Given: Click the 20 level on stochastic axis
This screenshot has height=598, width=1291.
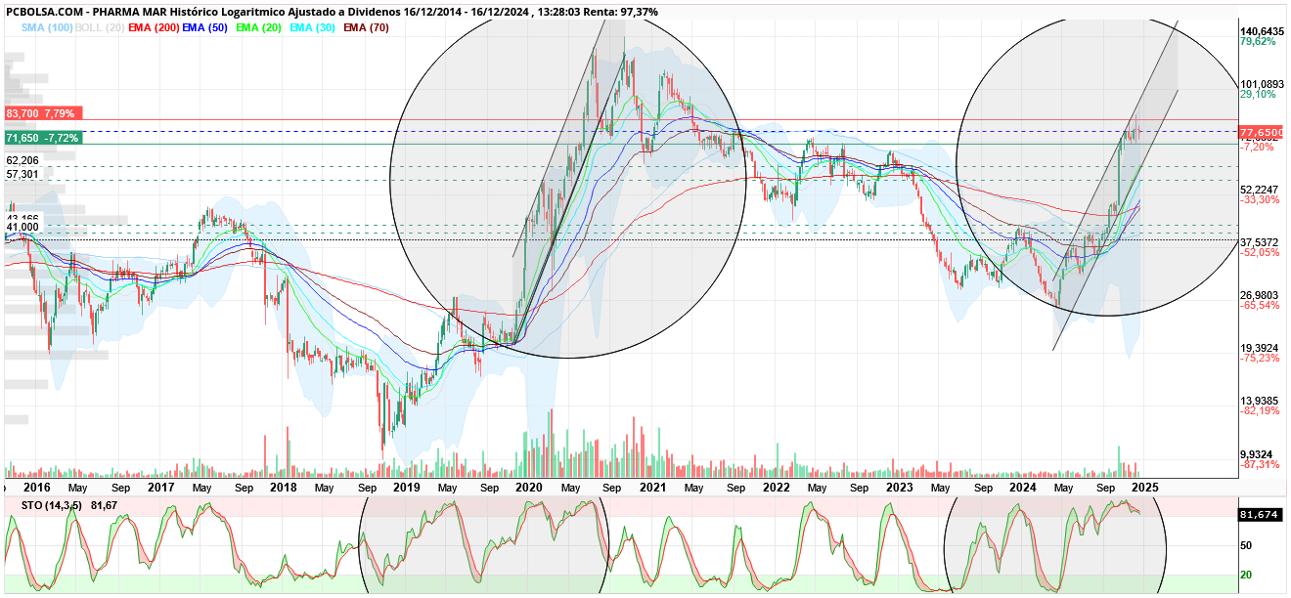Looking at the screenshot, I should coord(1246,575).
